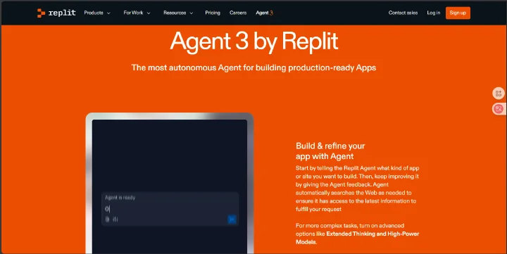Focus the Agent prompt input field
The height and width of the screenshot is (254, 507).
pyautogui.click(x=170, y=209)
